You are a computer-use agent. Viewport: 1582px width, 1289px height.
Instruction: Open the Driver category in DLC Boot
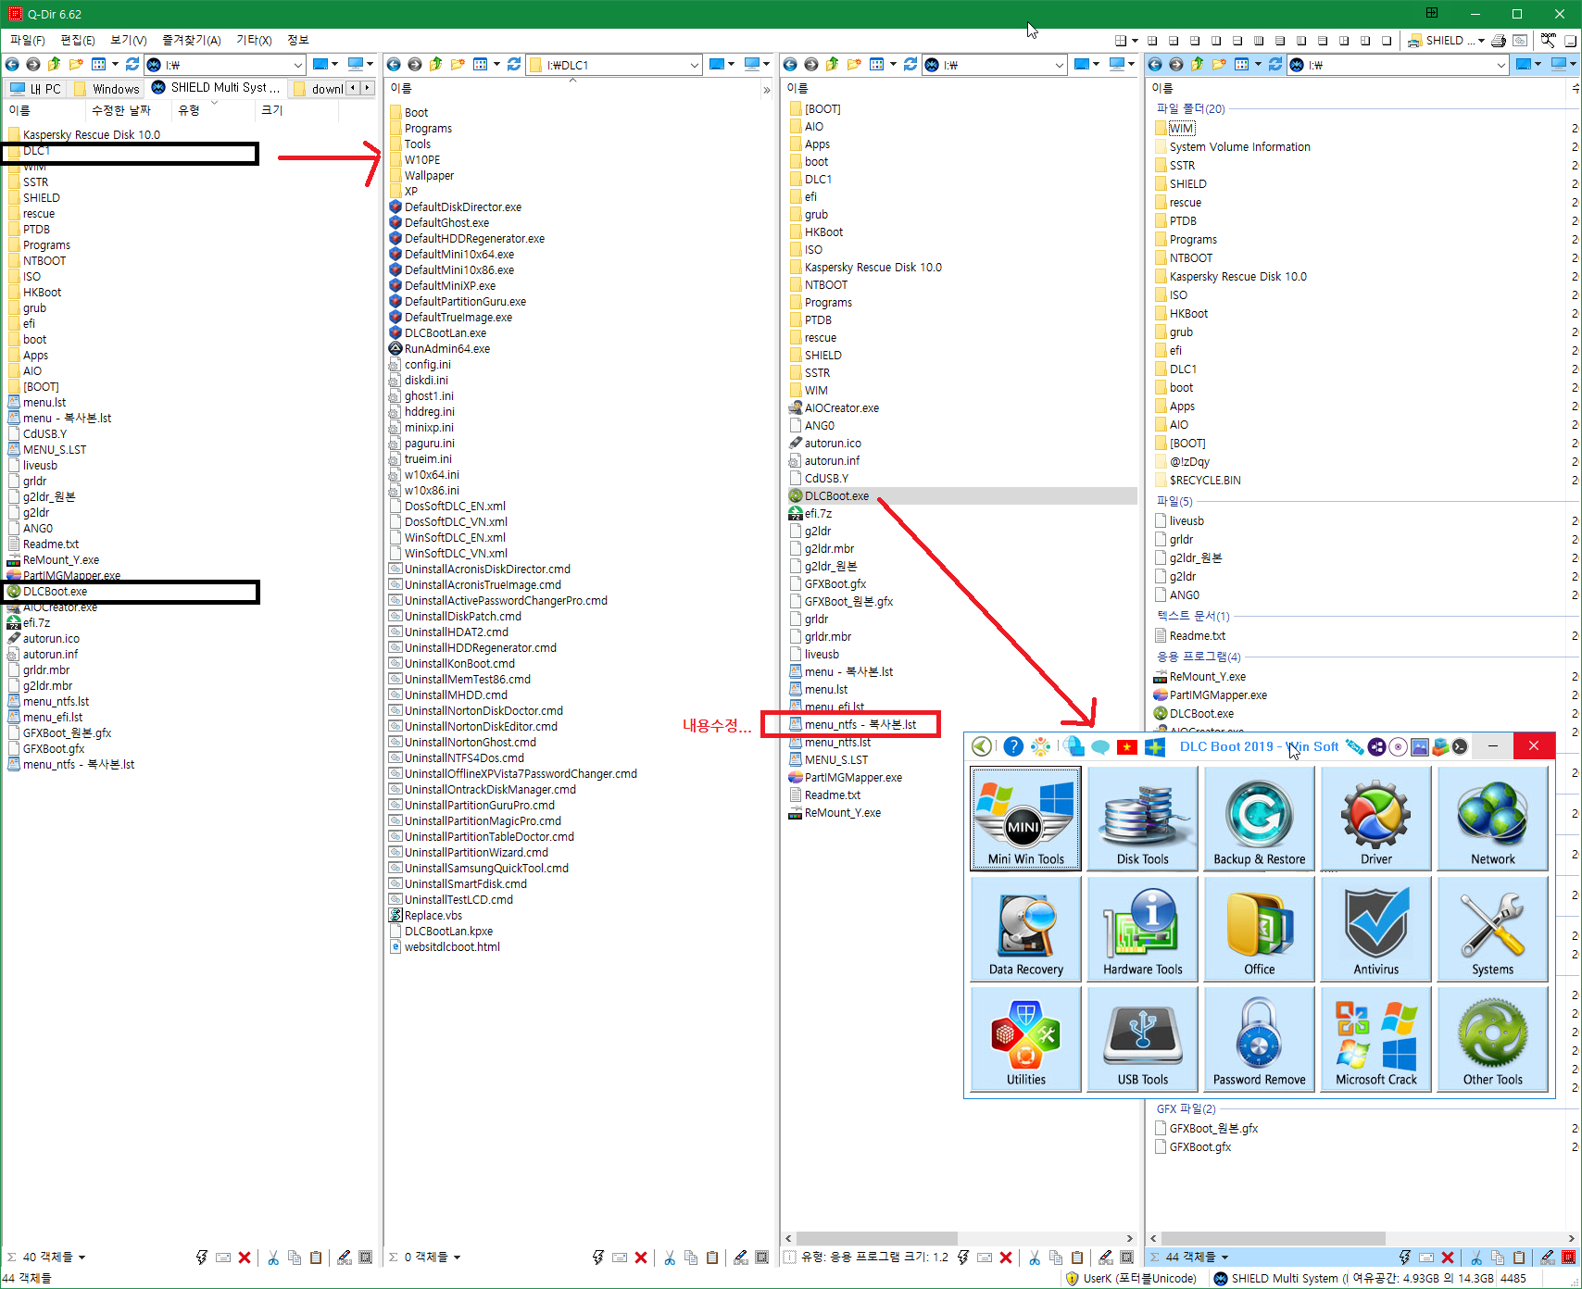point(1375,819)
